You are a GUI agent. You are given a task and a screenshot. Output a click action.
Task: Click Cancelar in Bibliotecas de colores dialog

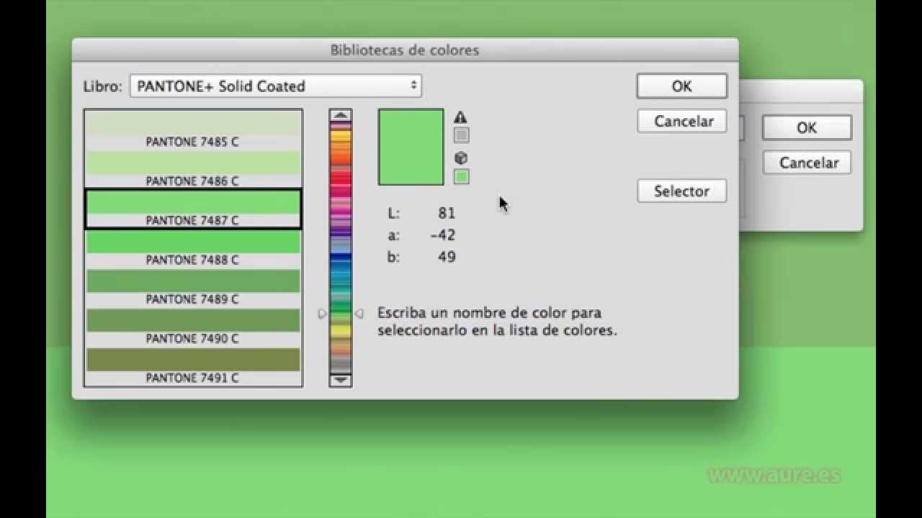tap(681, 122)
